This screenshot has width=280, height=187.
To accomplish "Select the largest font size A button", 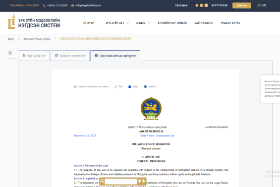I will (x=206, y=6).
